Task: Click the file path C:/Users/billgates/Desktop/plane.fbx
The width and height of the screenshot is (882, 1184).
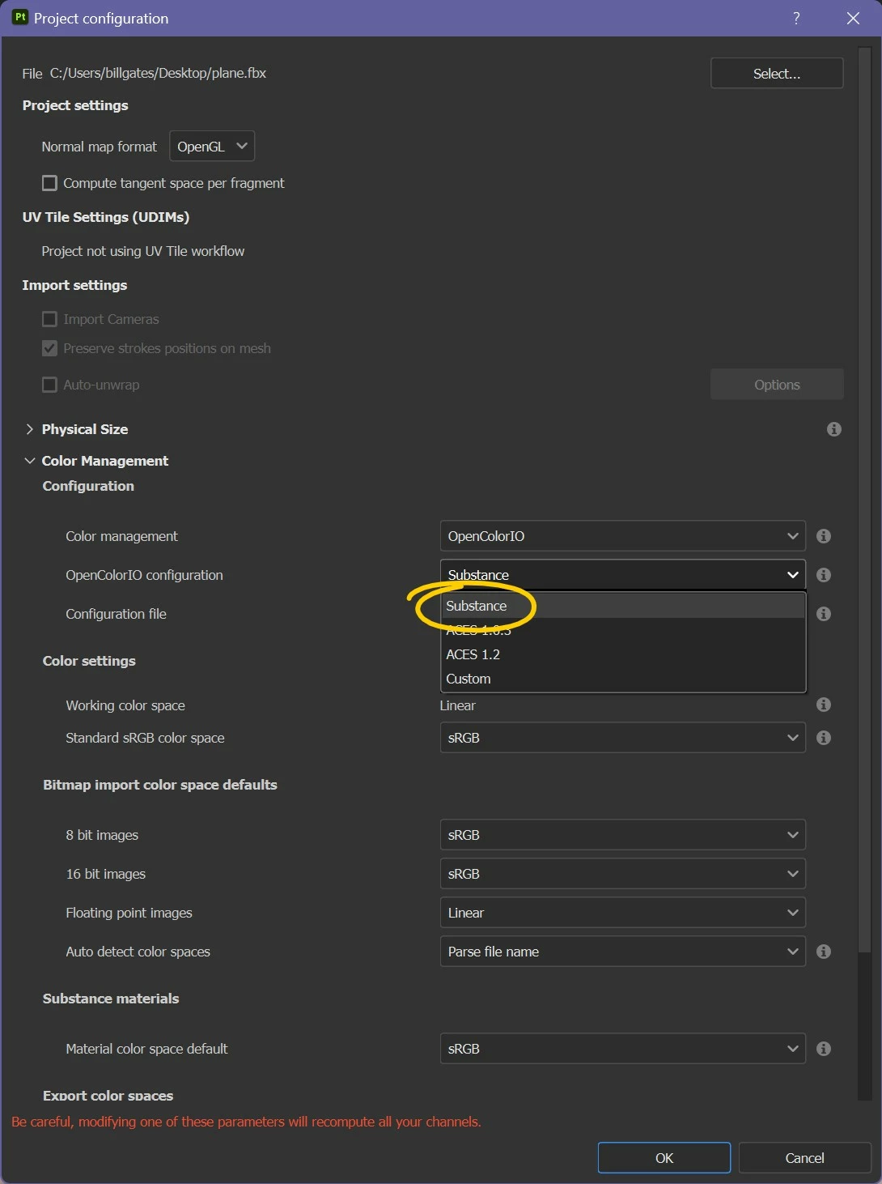Action: pos(158,73)
